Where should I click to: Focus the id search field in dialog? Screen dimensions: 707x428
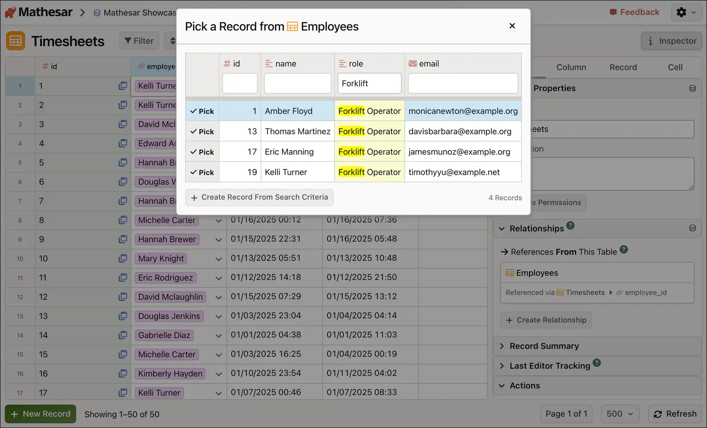[x=240, y=84]
